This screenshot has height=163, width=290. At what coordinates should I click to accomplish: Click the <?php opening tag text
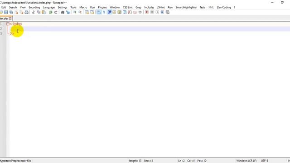[x=16, y=24]
